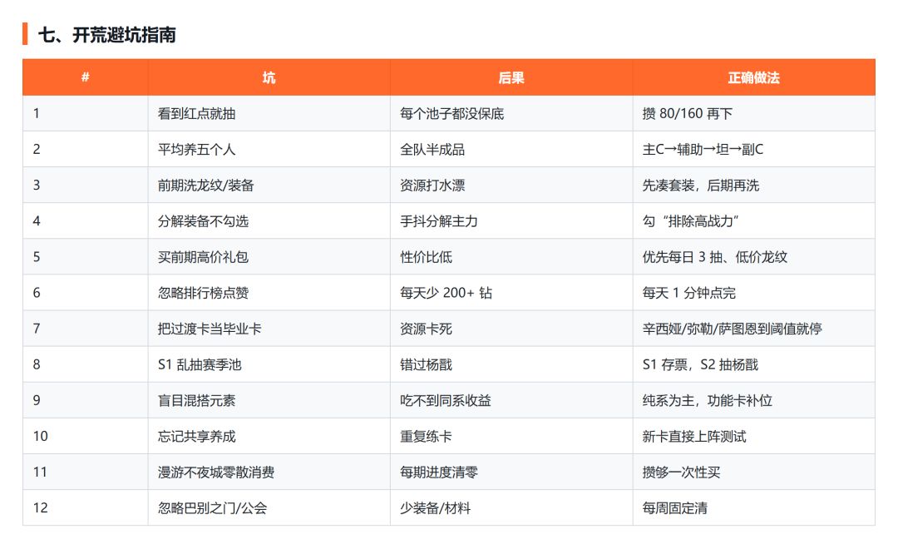Select the 后果 column header

click(x=511, y=77)
